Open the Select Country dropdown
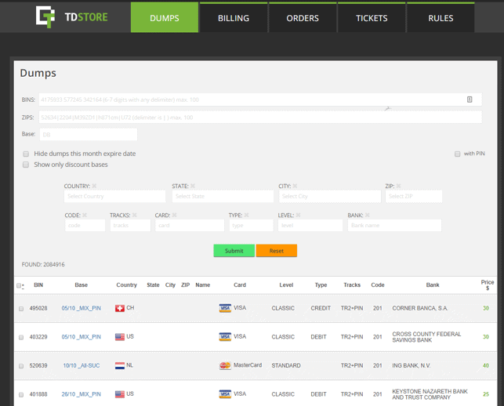 tap(114, 196)
